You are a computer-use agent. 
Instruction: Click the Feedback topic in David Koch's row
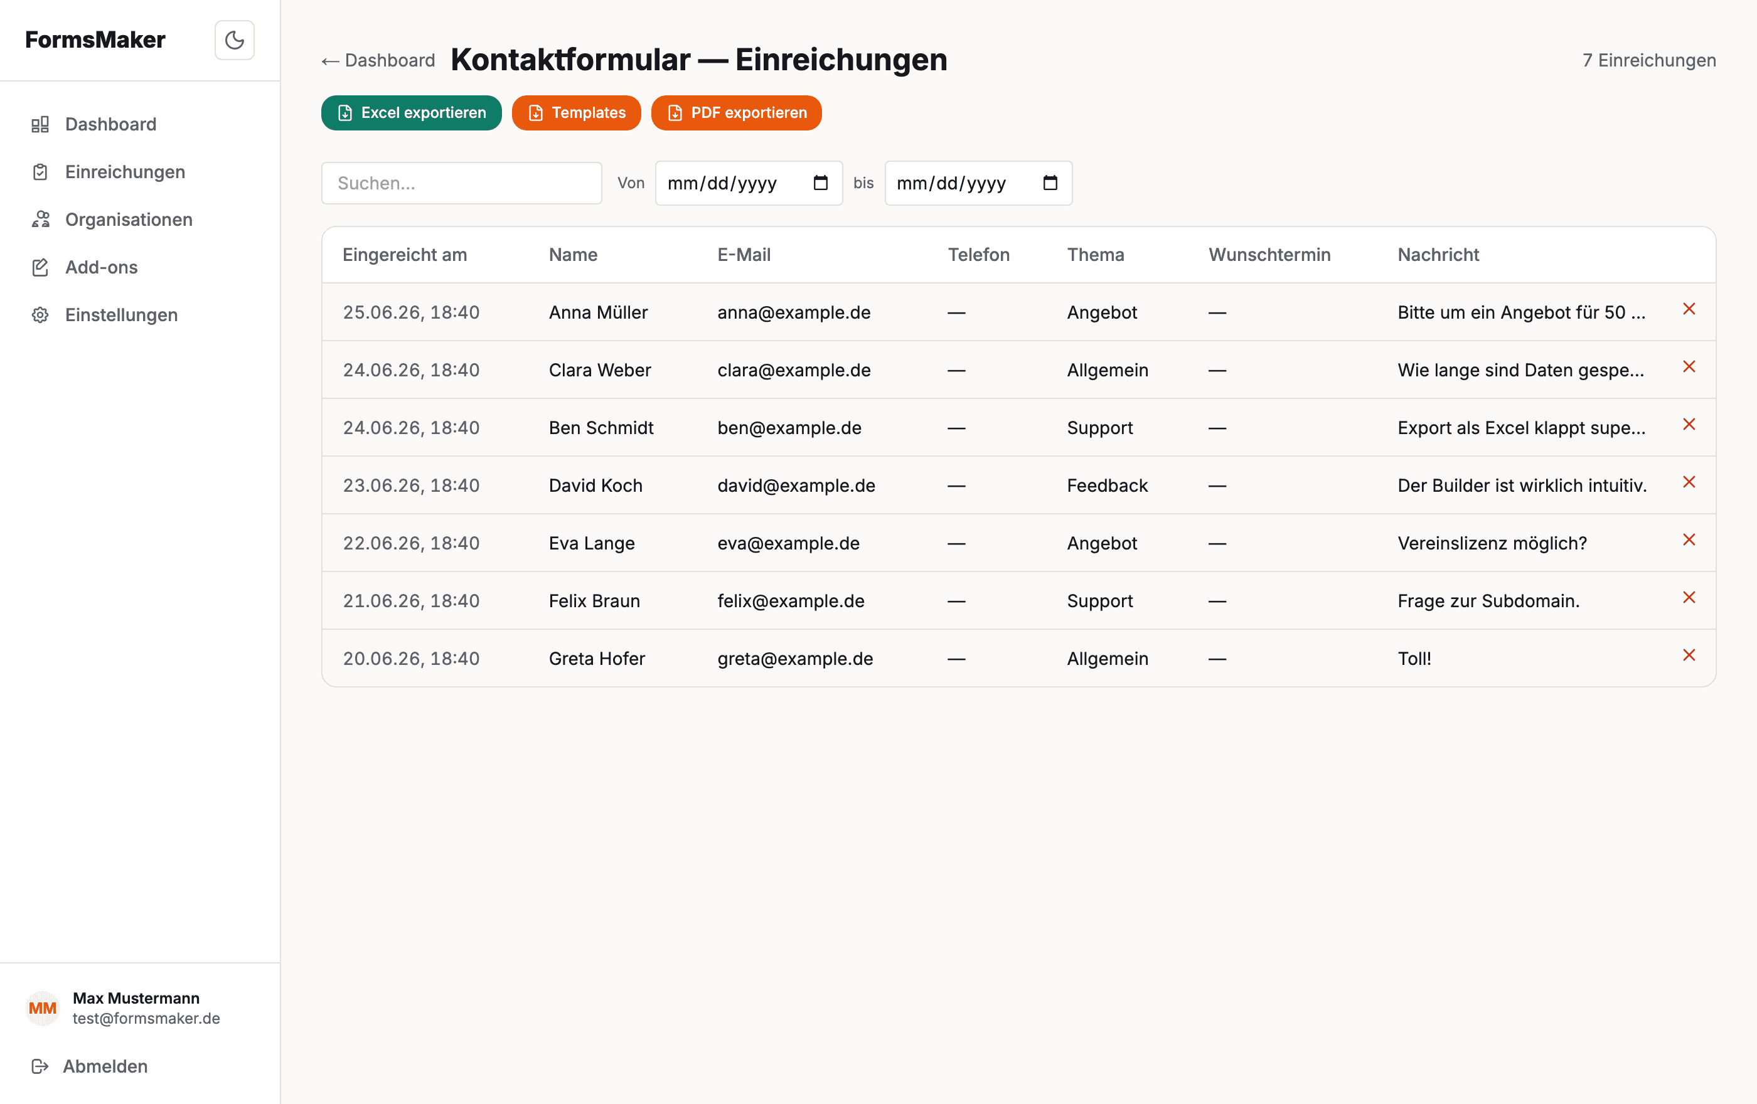point(1107,485)
